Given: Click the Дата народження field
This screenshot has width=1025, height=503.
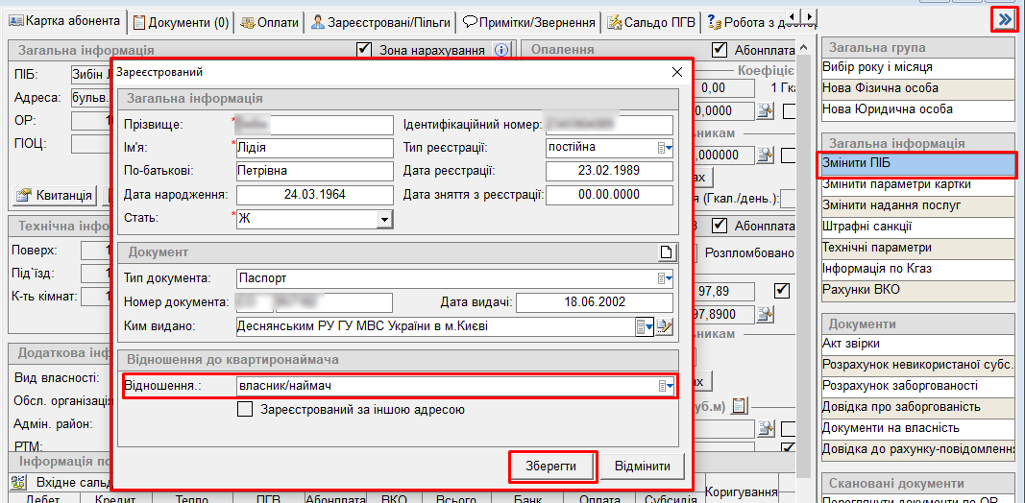Looking at the screenshot, I should 314,196.
